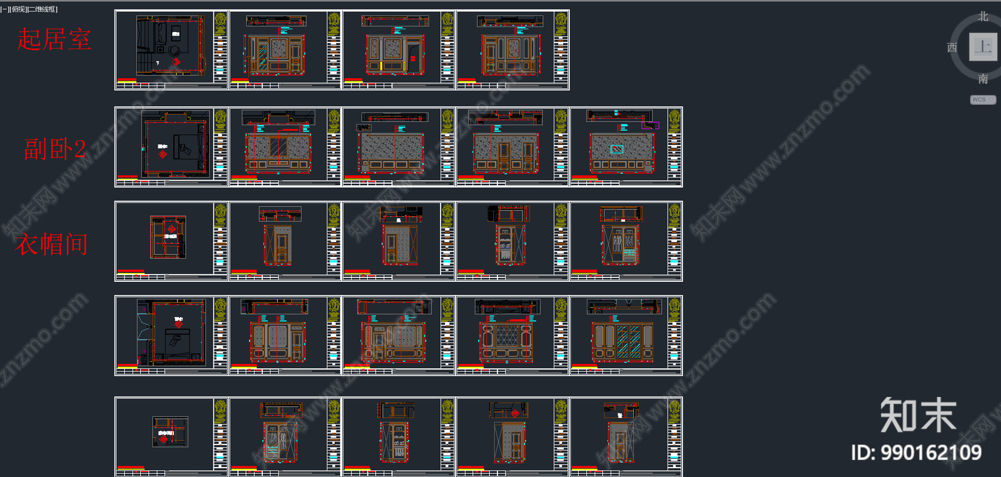Select the fourth sheet in the 副卧2 row
This screenshot has width=1001, height=477.
pos(512,147)
